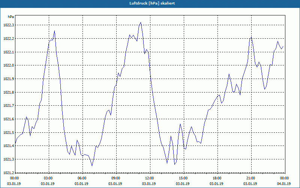Click the 12:00 time axis label

[x=149, y=178]
